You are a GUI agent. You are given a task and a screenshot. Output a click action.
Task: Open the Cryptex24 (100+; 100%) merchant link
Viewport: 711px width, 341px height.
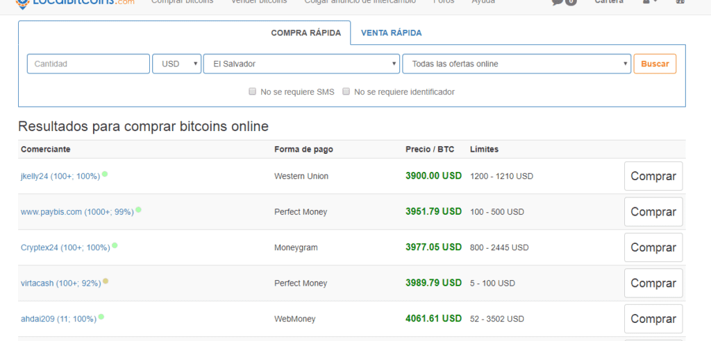click(65, 247)
